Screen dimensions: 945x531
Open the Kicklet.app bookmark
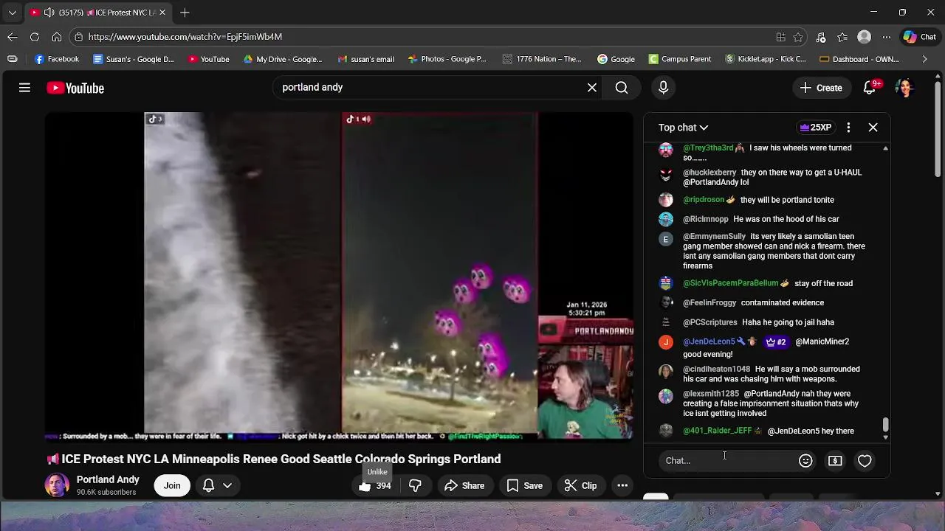pos(765,59)
